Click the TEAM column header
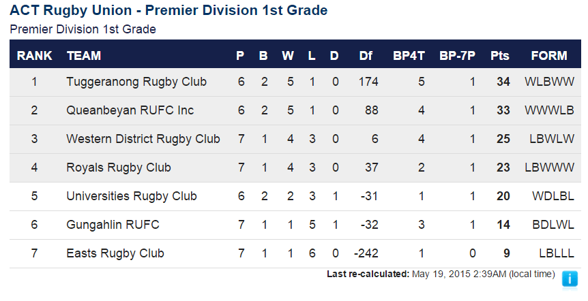 84,56
